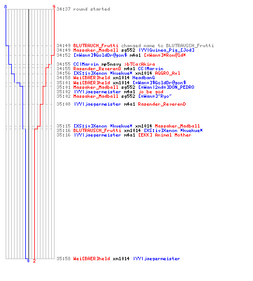Image resolution: width=253 pixels, height=281 pixels.
Task: Click >bTCa<Akira victim name
Action: 139,64
